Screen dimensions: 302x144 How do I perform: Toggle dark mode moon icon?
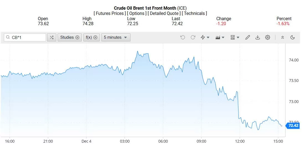click(293, 37)
